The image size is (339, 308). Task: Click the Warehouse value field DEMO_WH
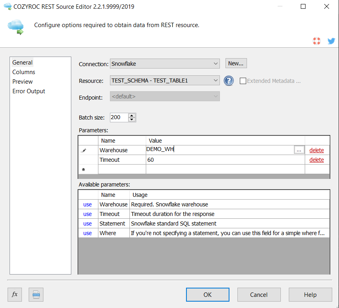click(x=220, y=149)
